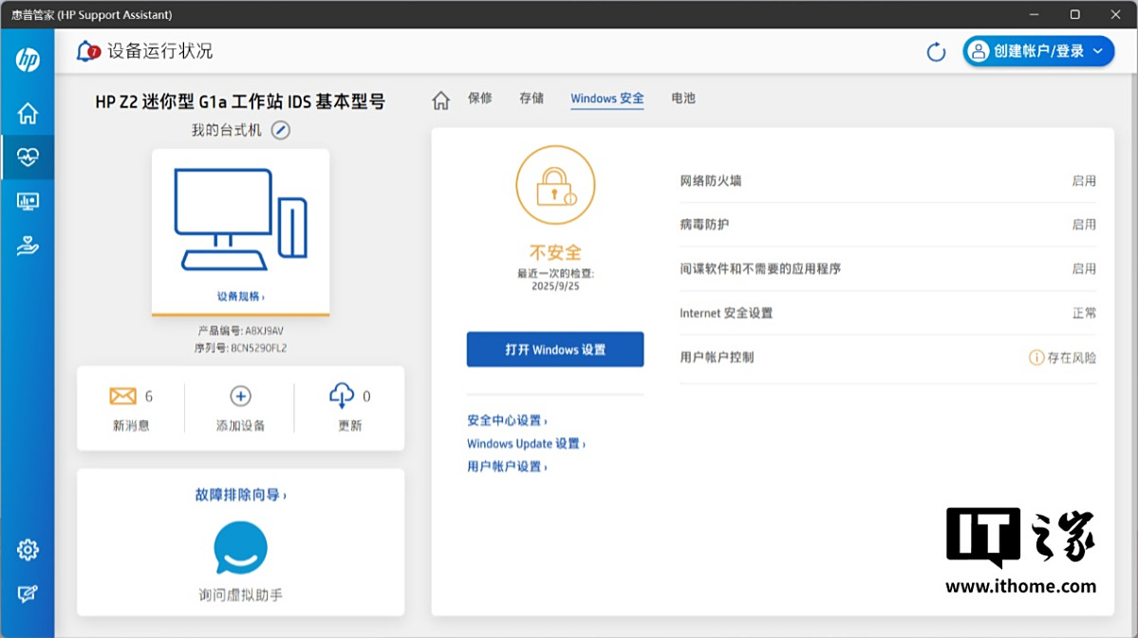Click the 设备规格 device thumbnail card
The height and width of the screenshot is (638, 1138).
[x=240, y=232]
